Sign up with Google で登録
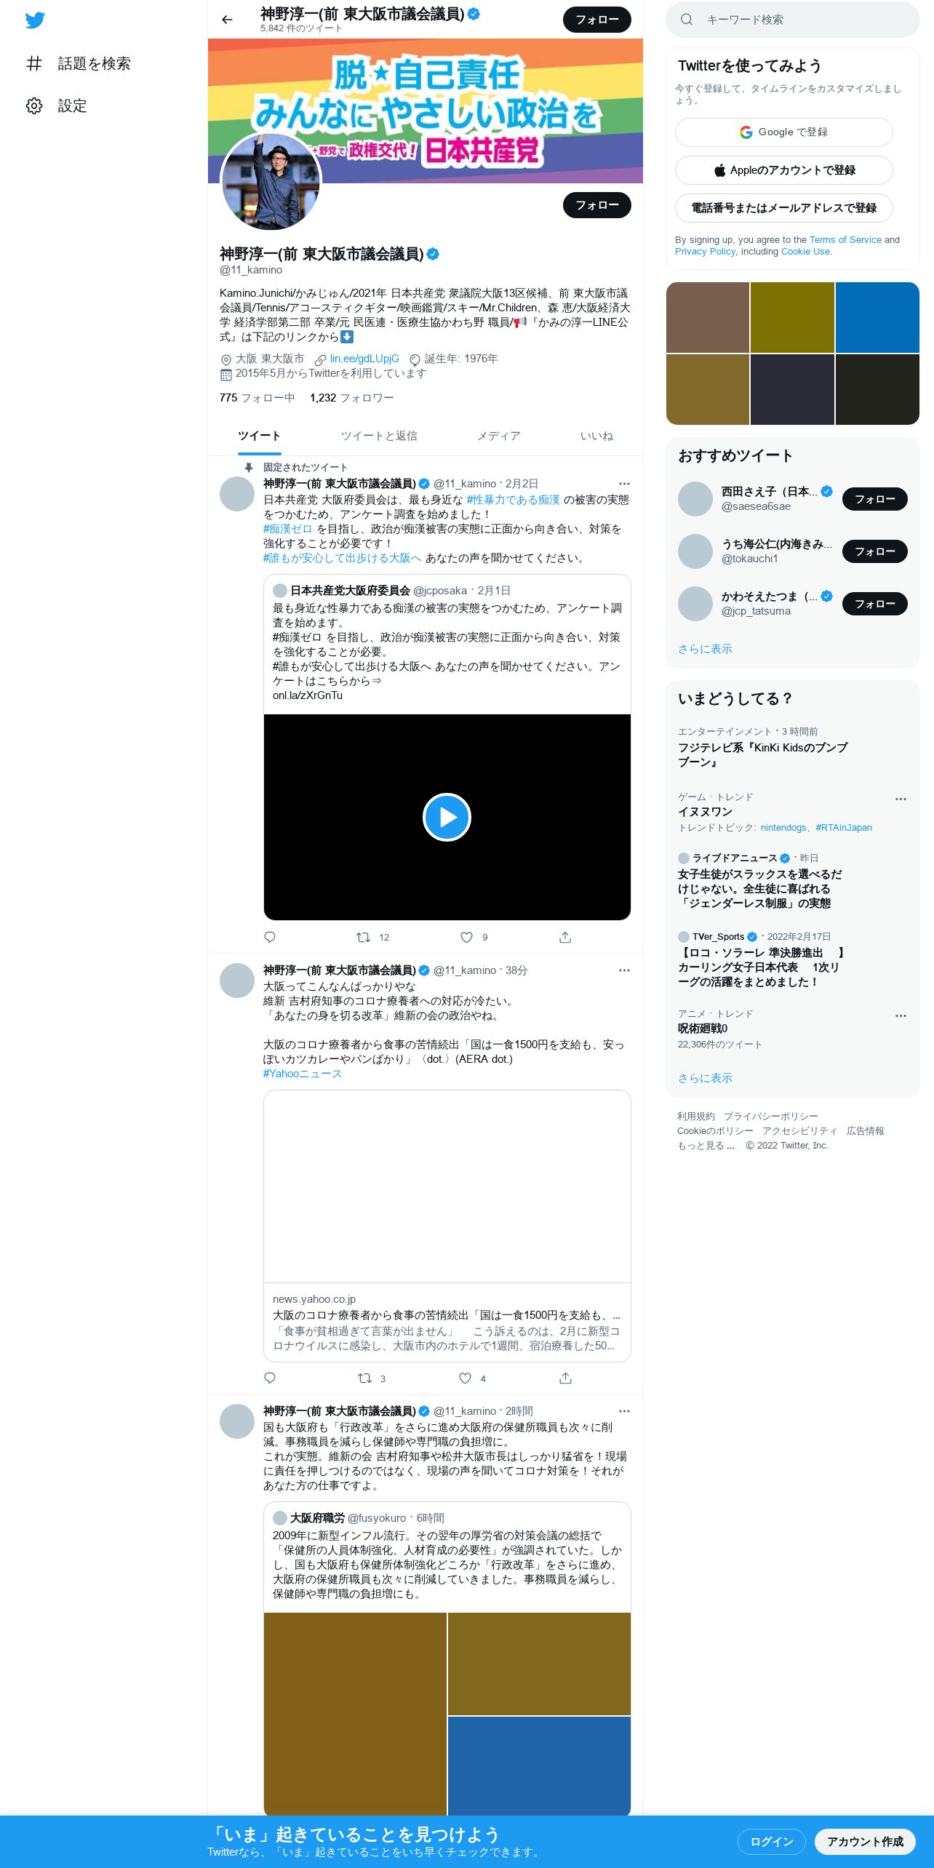Image resolution: width=934 pixels, height=1868 pixels. 783,132
